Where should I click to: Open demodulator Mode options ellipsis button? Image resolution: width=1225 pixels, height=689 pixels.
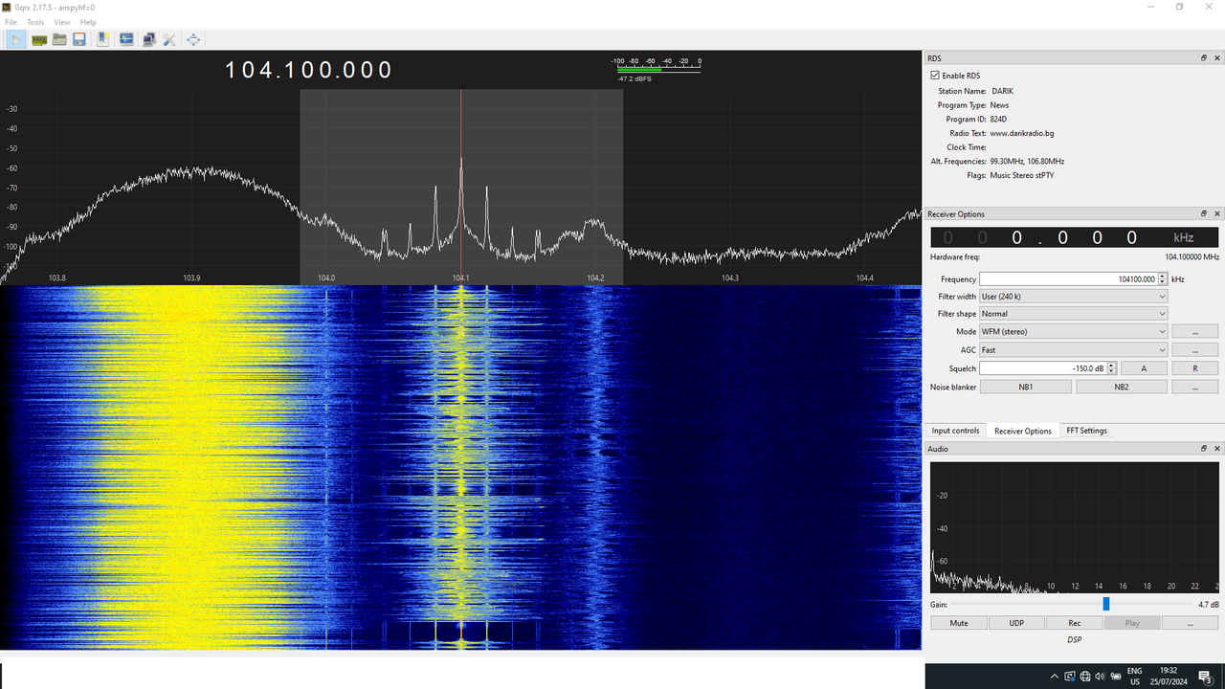[1195, 332]
